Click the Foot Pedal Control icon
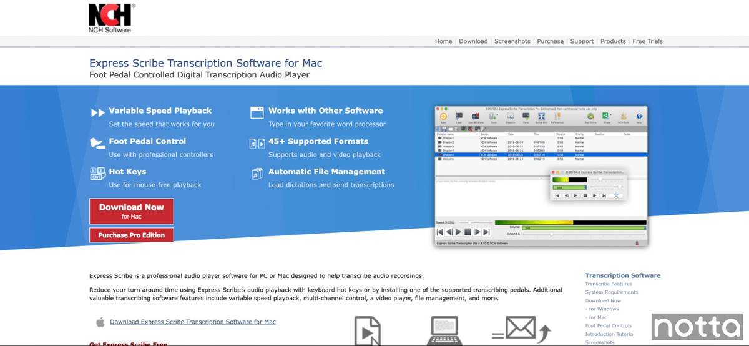The height and width of the screenshot is (346, 749). 97,143
